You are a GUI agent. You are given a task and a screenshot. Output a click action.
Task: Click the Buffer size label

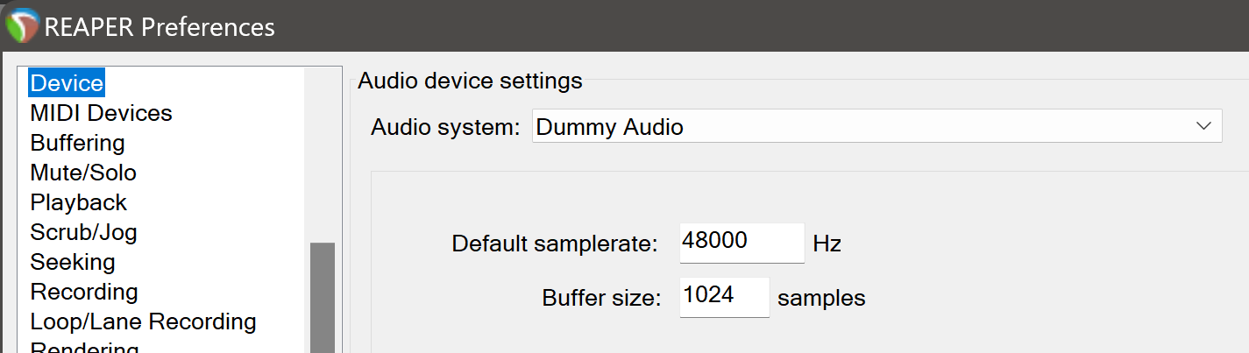pos(600,298)
